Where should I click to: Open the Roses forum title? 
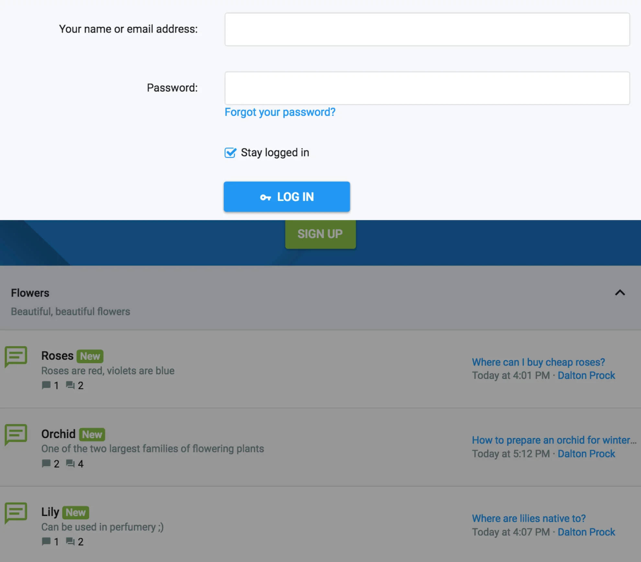coord(57,356)
